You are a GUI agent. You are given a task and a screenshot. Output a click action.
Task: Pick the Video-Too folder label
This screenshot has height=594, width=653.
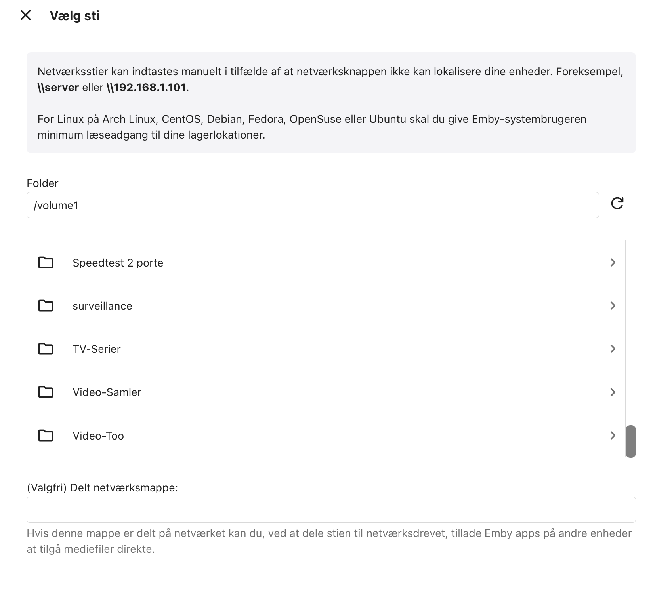[98, 436]
